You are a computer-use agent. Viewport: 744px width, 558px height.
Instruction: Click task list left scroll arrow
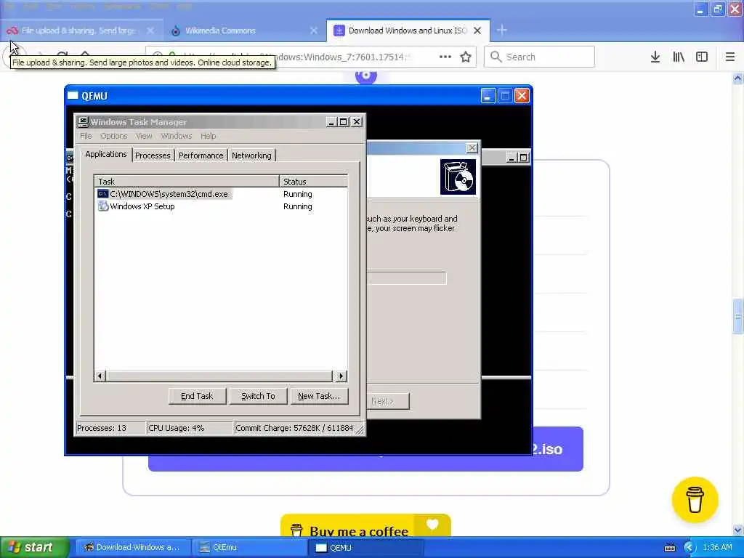100,376
